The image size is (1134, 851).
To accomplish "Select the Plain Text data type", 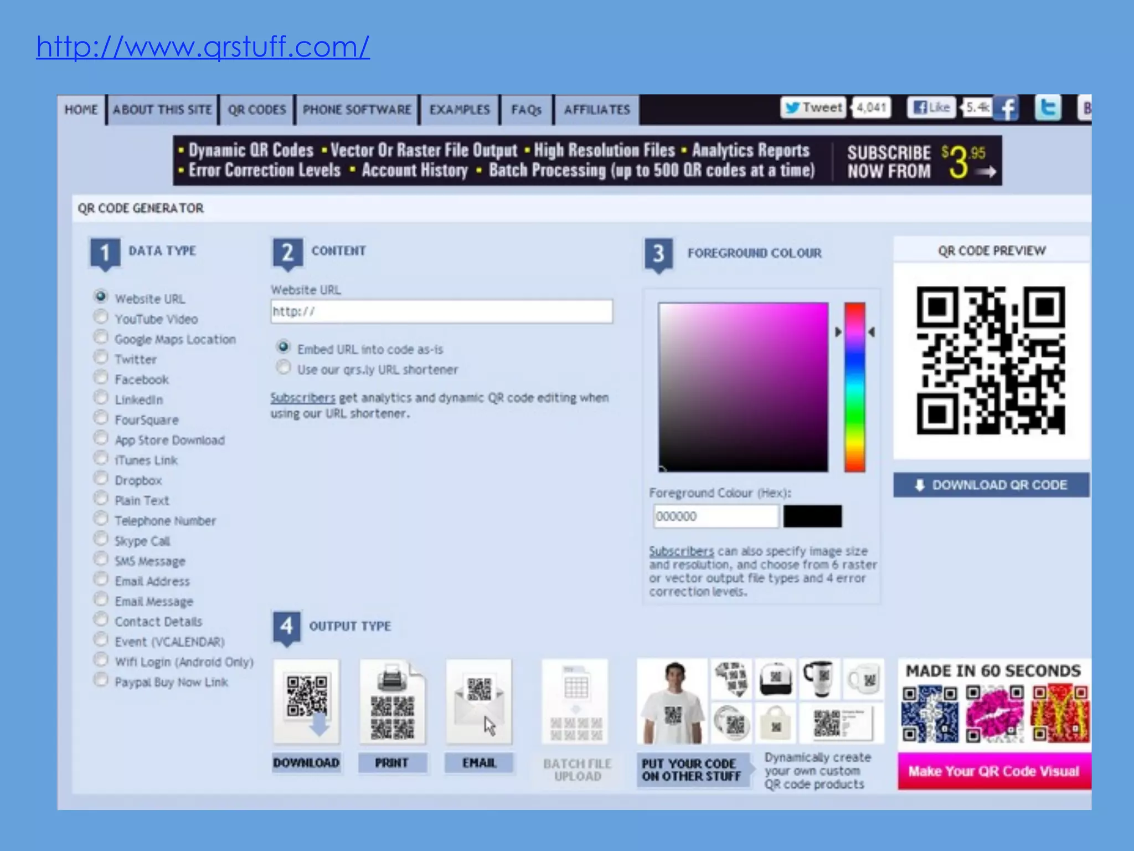I will pyautogui.click(x=101, y=499).
